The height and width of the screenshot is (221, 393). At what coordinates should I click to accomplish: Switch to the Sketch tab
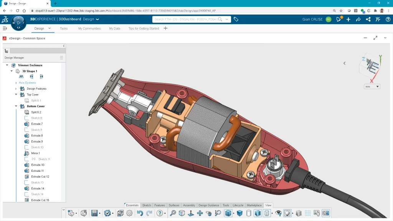(146, 205)
